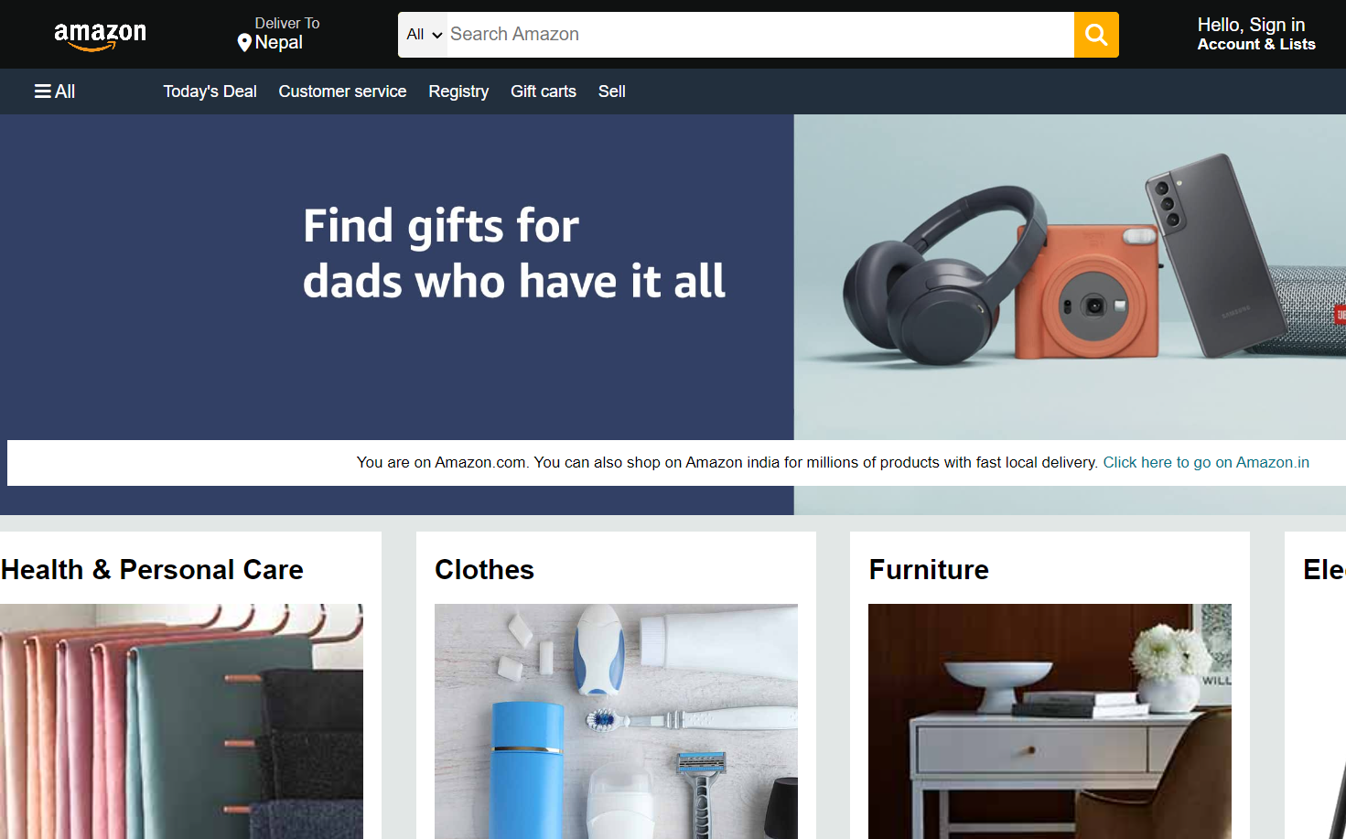The height and width of the screenshot is (839, 1346).
Task: Select Gift carts in navigation
Action: pos(544,91)
